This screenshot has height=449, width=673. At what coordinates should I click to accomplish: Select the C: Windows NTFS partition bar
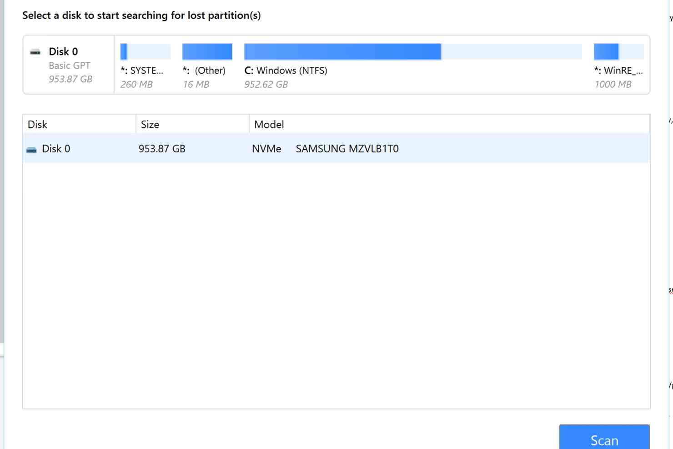click(413, 52)
